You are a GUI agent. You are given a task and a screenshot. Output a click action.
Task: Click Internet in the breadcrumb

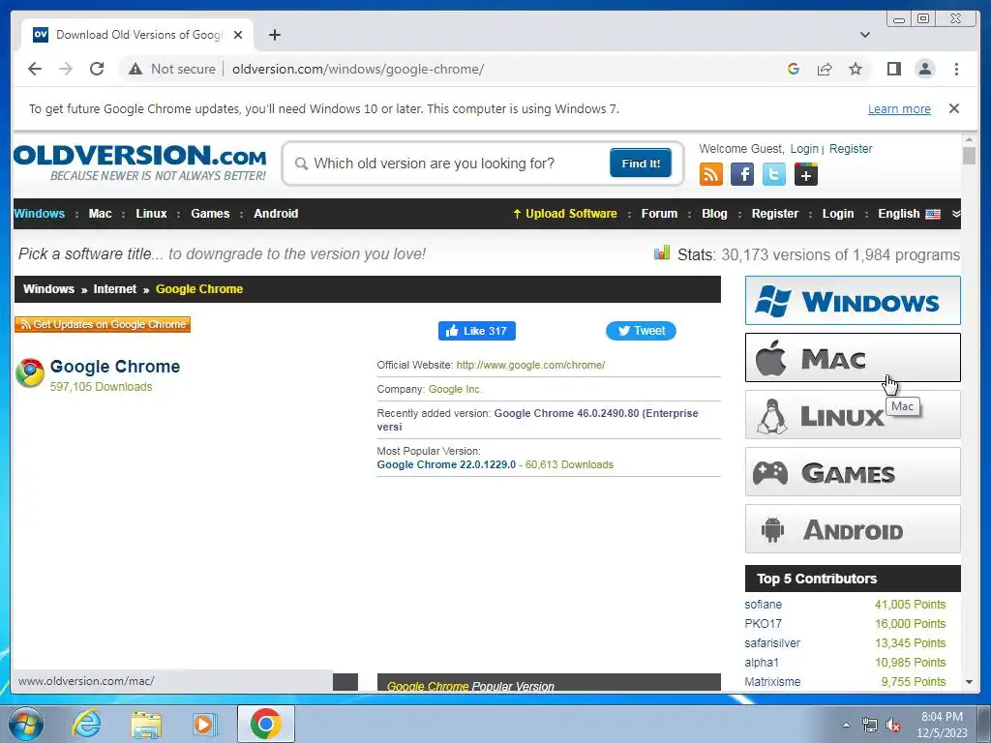[x=114, y=288]
